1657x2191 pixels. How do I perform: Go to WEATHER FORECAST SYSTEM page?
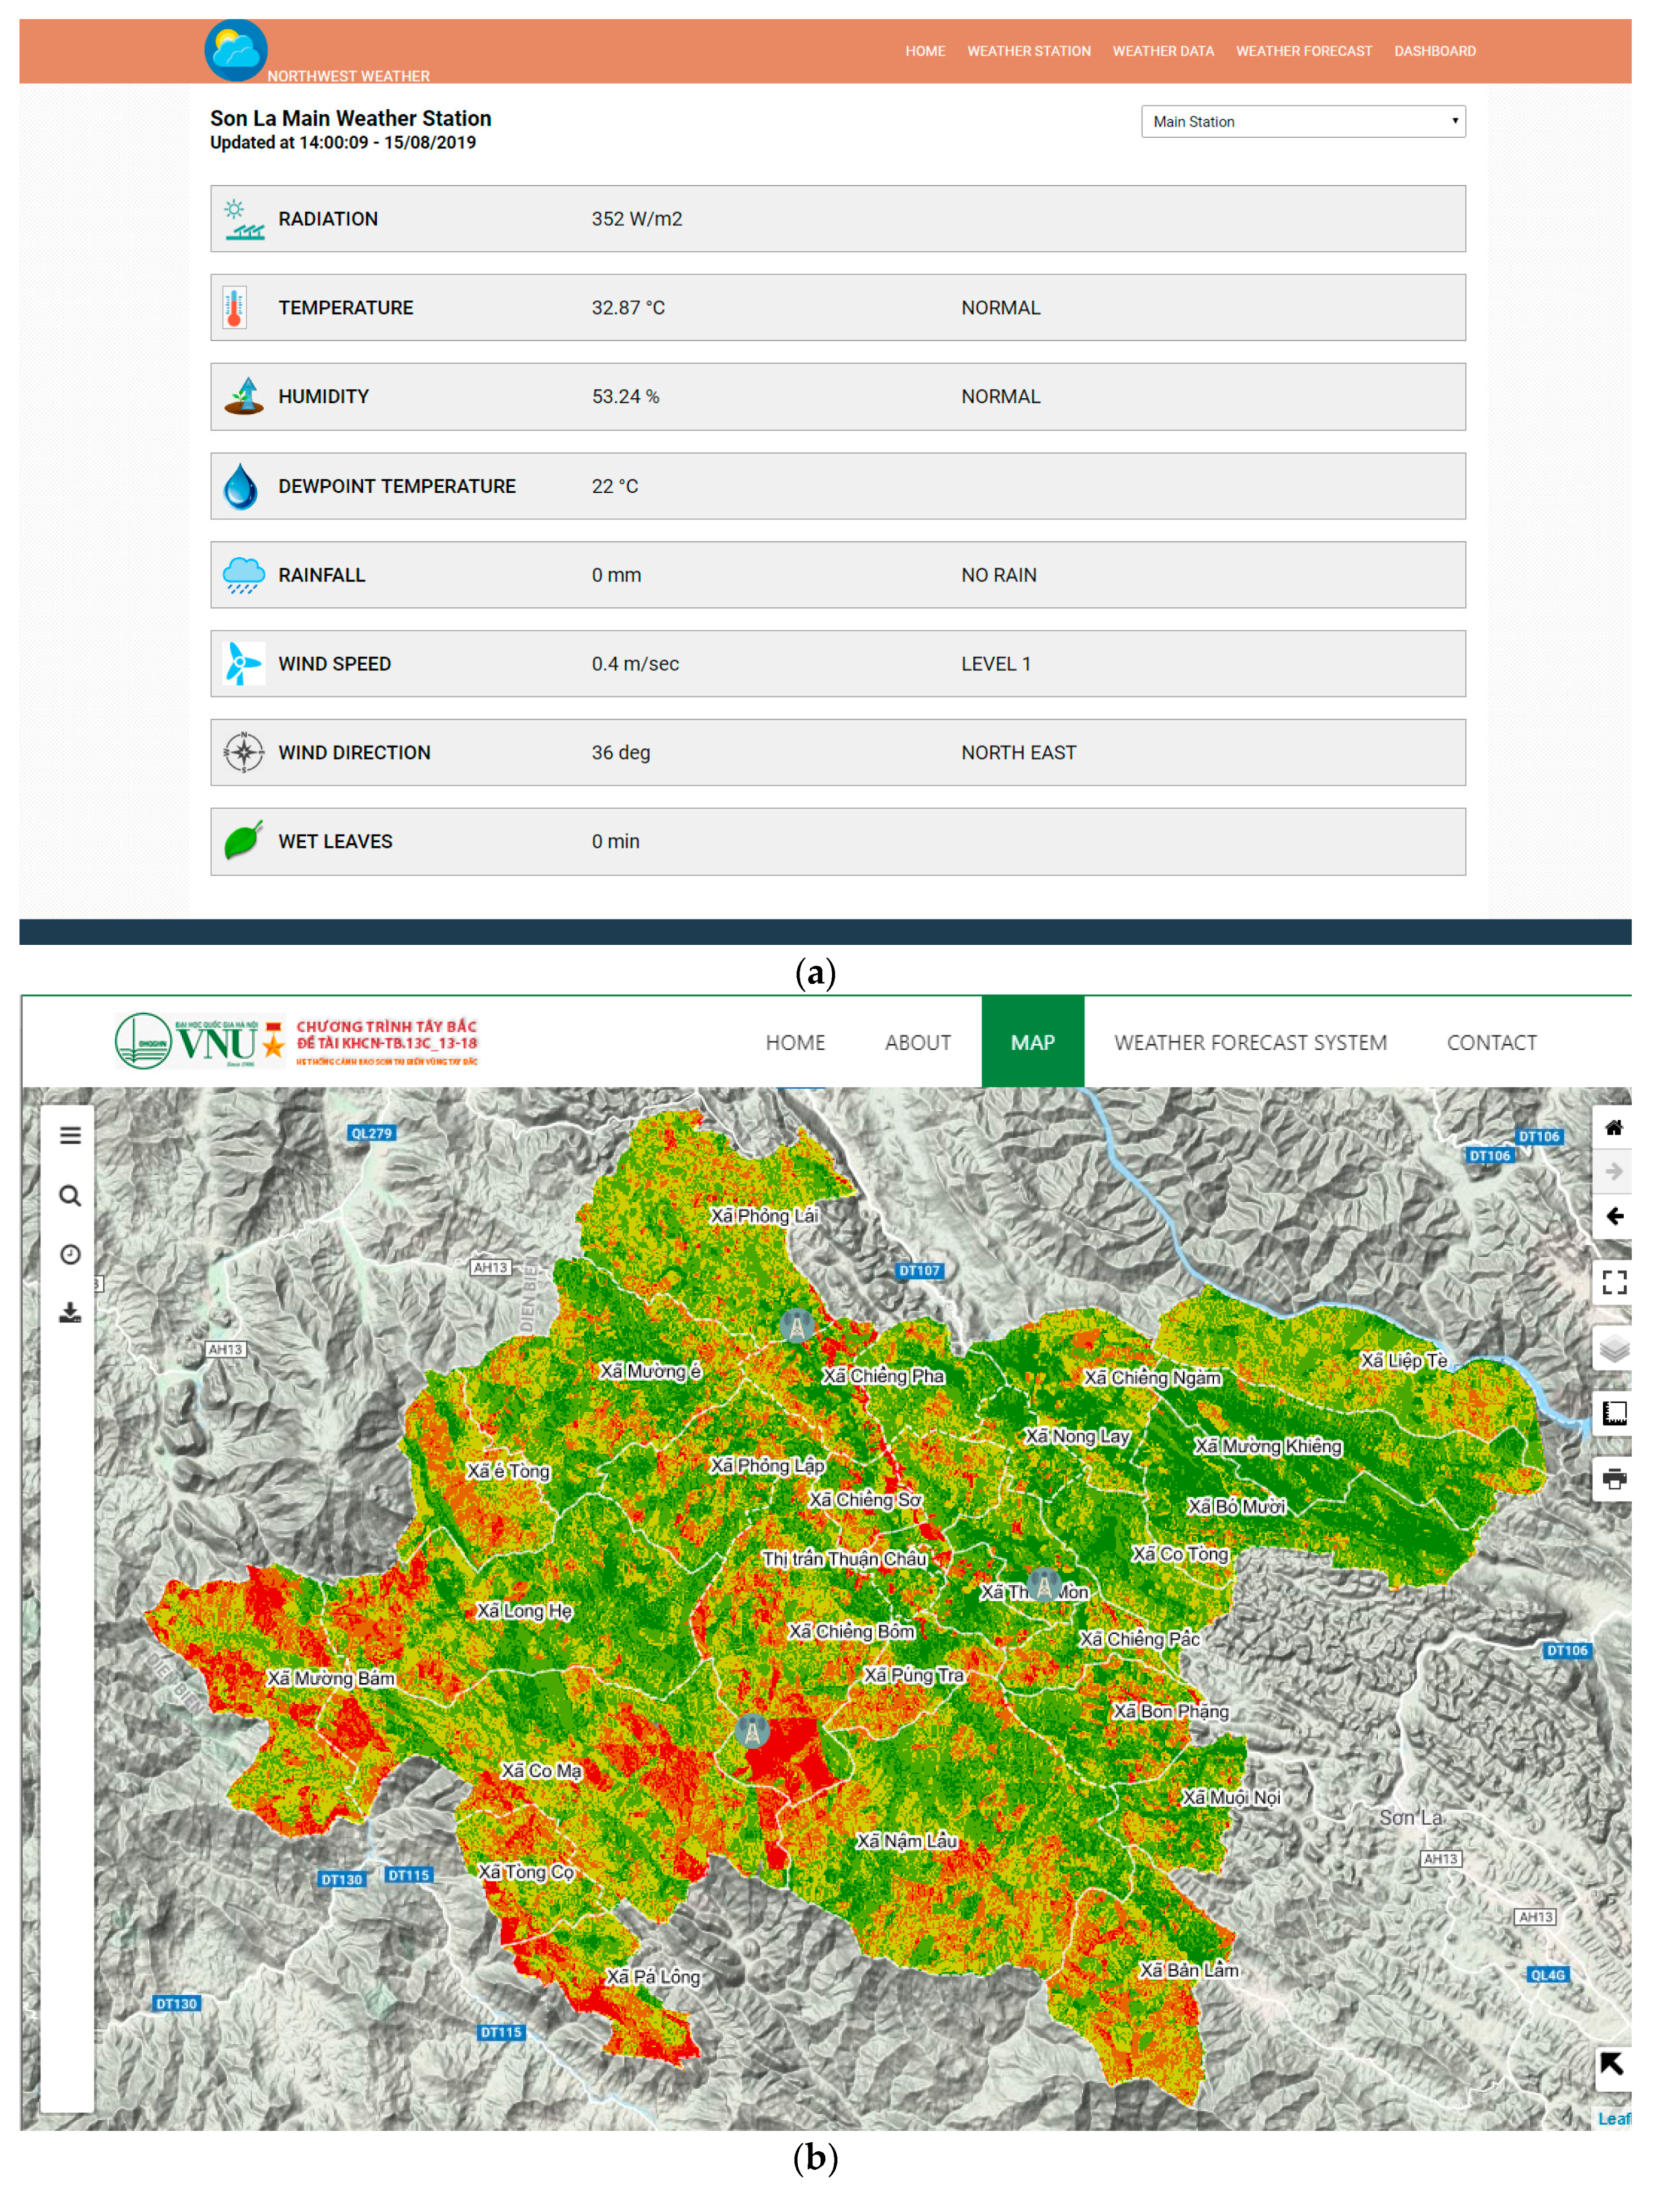pyautogui.click(x=1250, y=1042)
